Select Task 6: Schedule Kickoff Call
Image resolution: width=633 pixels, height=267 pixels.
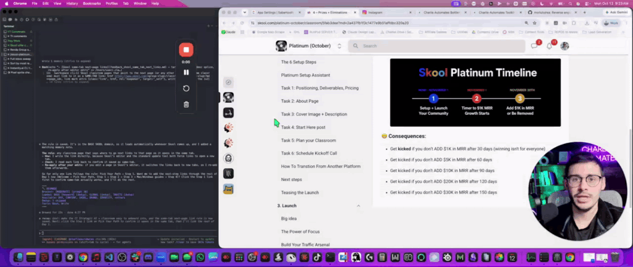click(309, 153)
